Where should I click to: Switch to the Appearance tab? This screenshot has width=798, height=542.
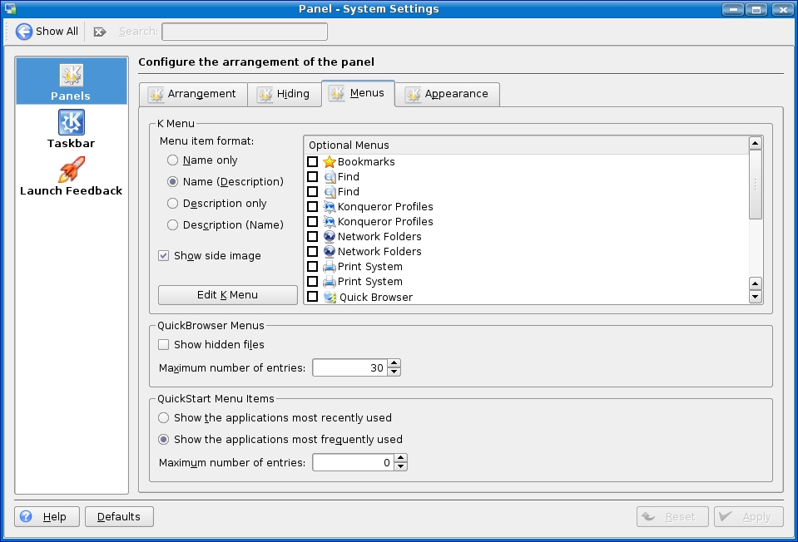(x=447, y=95)
